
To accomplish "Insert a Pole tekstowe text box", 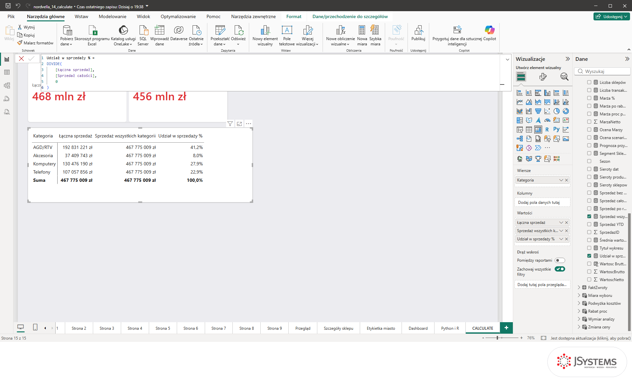I will pyautogui.click(x=287, y=36).
